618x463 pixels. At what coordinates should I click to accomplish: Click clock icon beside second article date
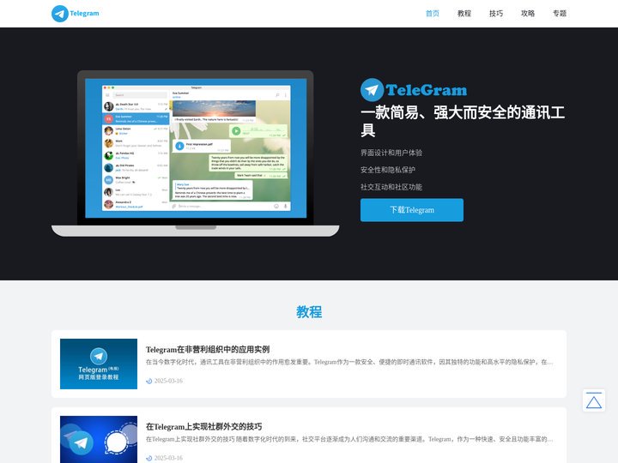pos(149,458)
